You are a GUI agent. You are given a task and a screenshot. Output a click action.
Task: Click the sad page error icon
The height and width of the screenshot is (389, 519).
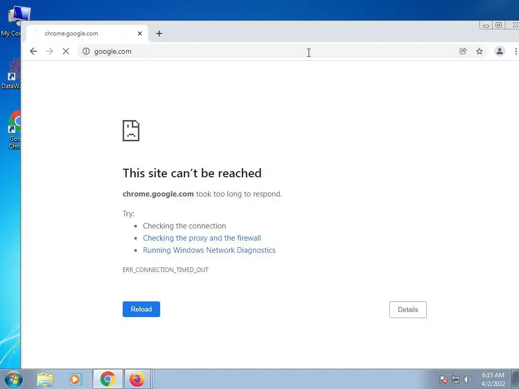131,131
